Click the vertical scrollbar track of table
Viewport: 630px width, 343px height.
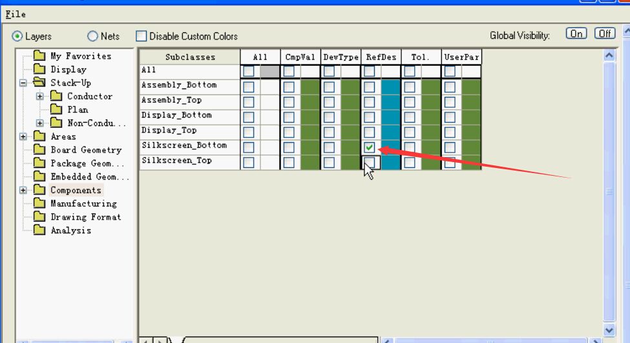(609, 192)
